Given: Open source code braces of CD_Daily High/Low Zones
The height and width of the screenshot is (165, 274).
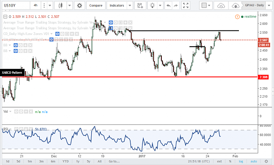Looking at the screenshot, I should (67, 34).
